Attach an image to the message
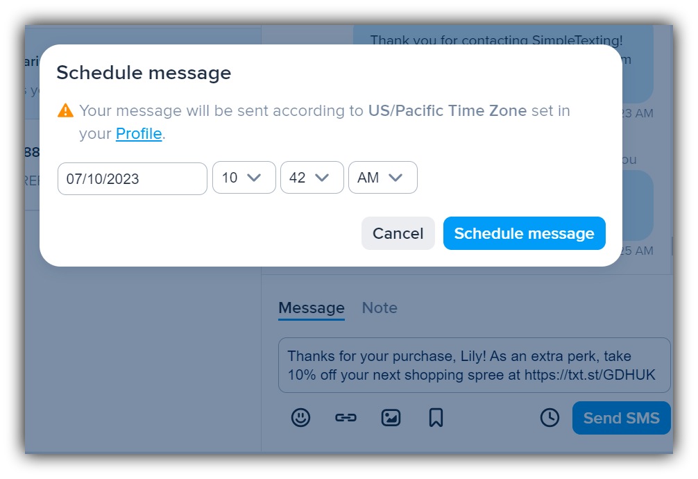 [x=391, y=417]
